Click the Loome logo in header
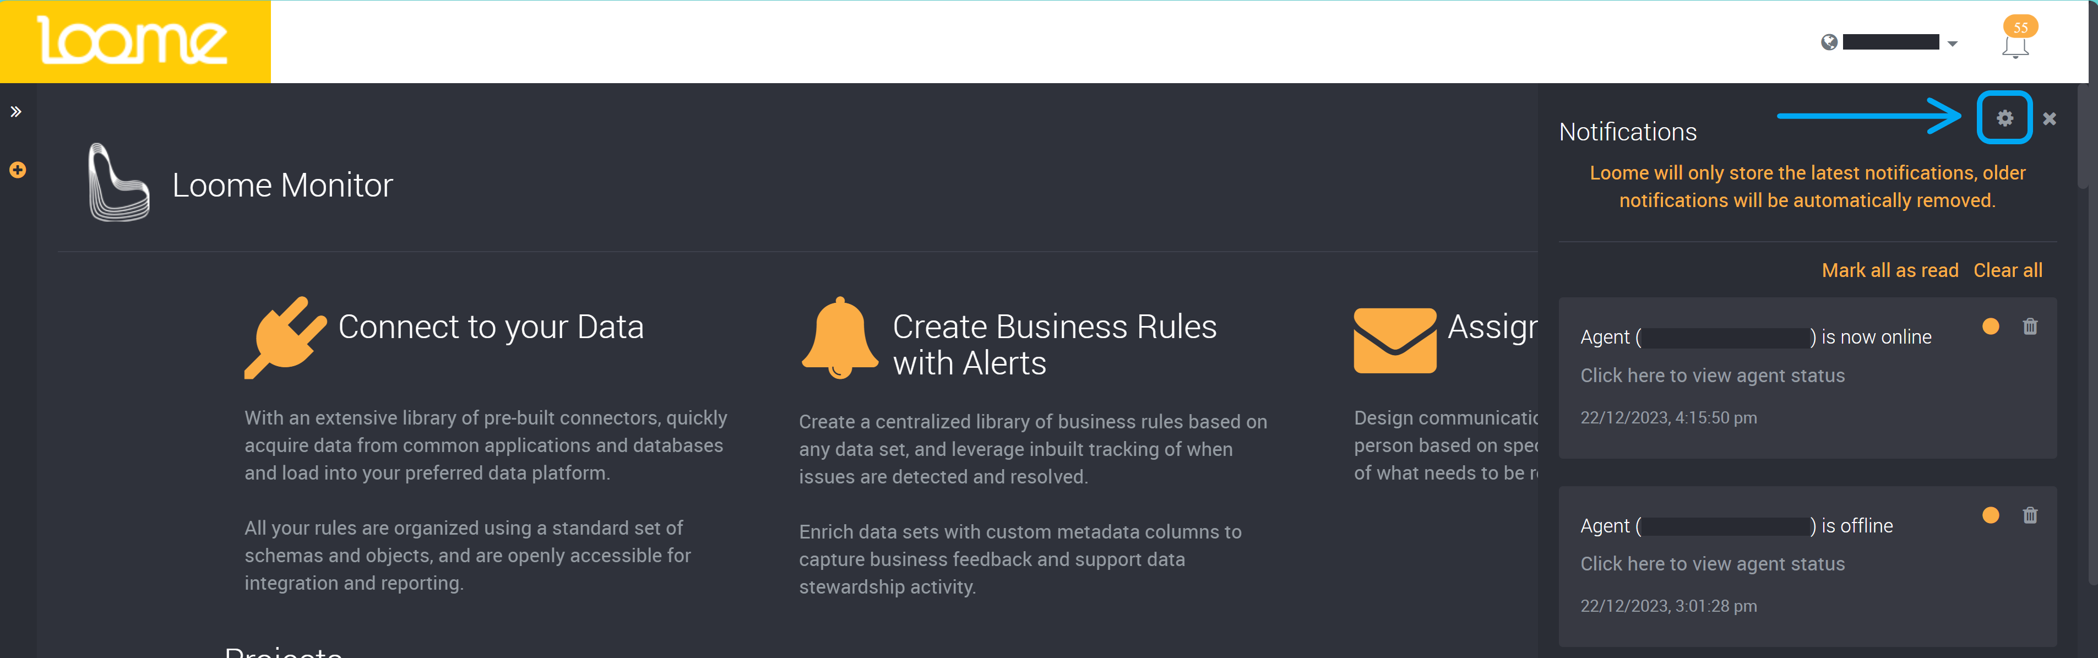 tap(132, 41)
